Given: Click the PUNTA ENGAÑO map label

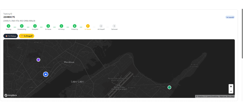Looking at the screenshot, I should pos(194,65).
